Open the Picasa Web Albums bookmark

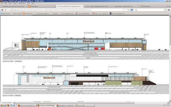click(84, 13)
